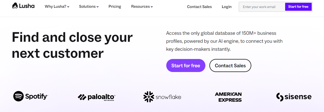Click the chevron beside Solutions
The height and width of the screenshot is (112, 324).
point(98,7)
